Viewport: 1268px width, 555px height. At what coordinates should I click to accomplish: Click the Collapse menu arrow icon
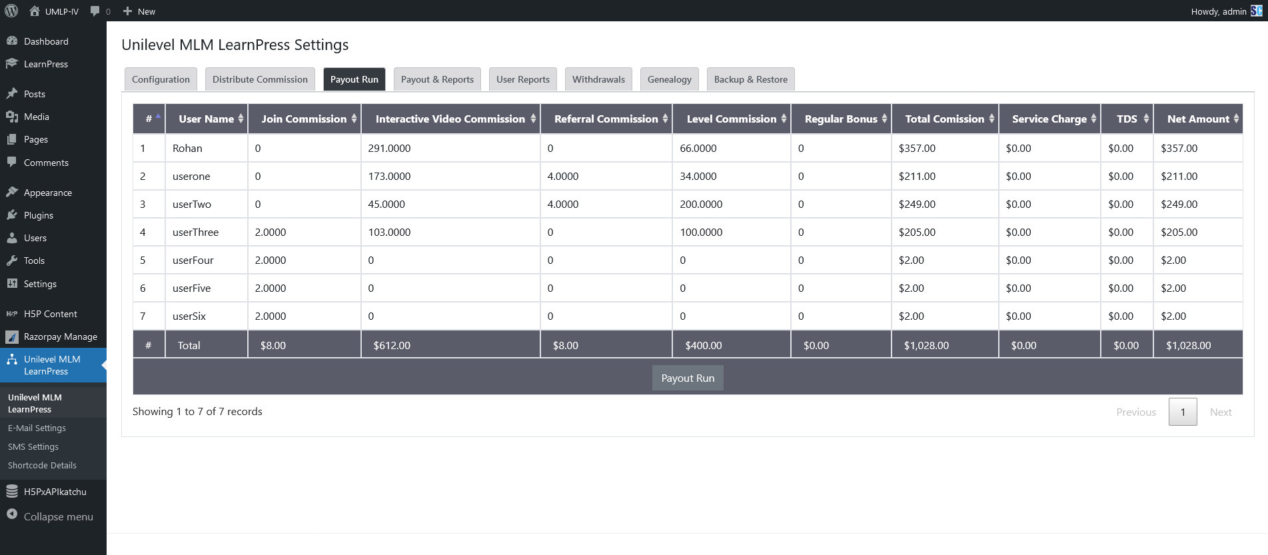coord(12,514)
